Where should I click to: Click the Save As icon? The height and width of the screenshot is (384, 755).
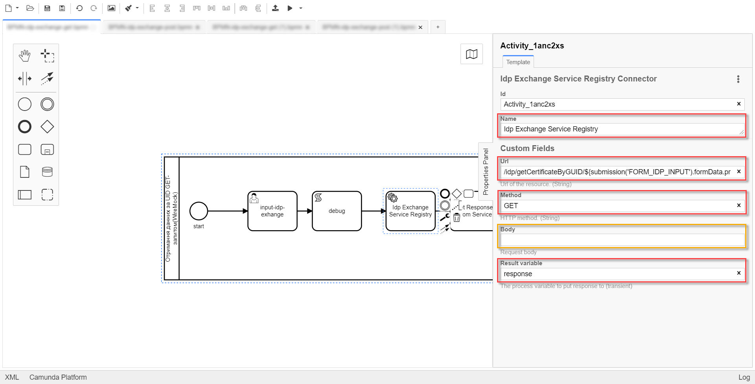pyautogui.click(x=62, y=8)
